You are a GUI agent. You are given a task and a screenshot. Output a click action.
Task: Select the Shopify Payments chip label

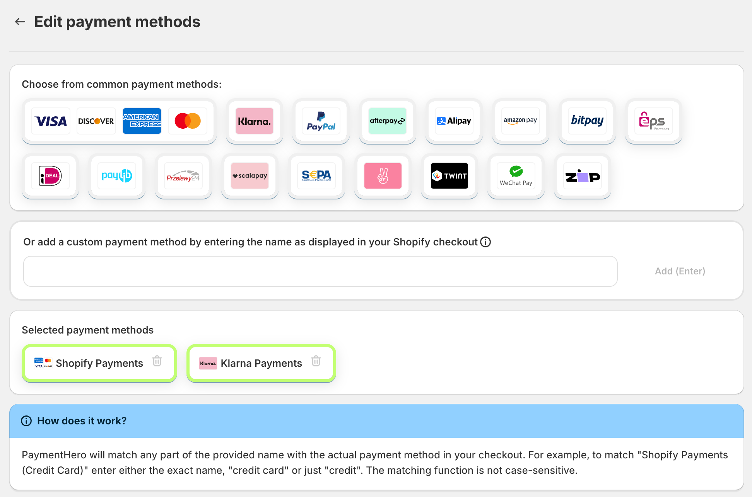99,363
